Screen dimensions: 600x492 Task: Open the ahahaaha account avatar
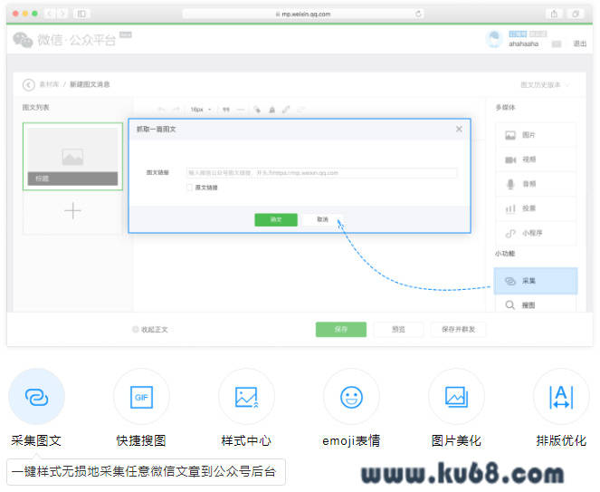[494, 39]
